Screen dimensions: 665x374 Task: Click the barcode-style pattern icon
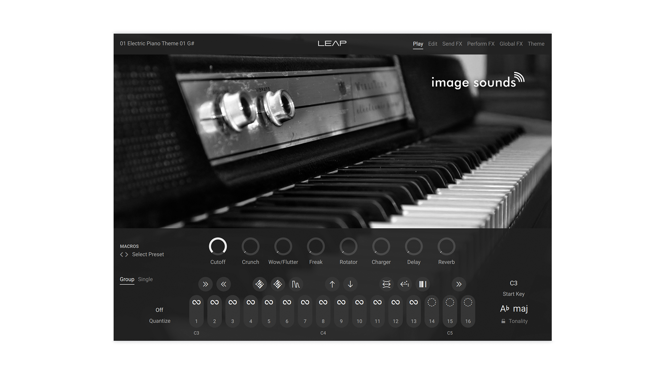422,284
